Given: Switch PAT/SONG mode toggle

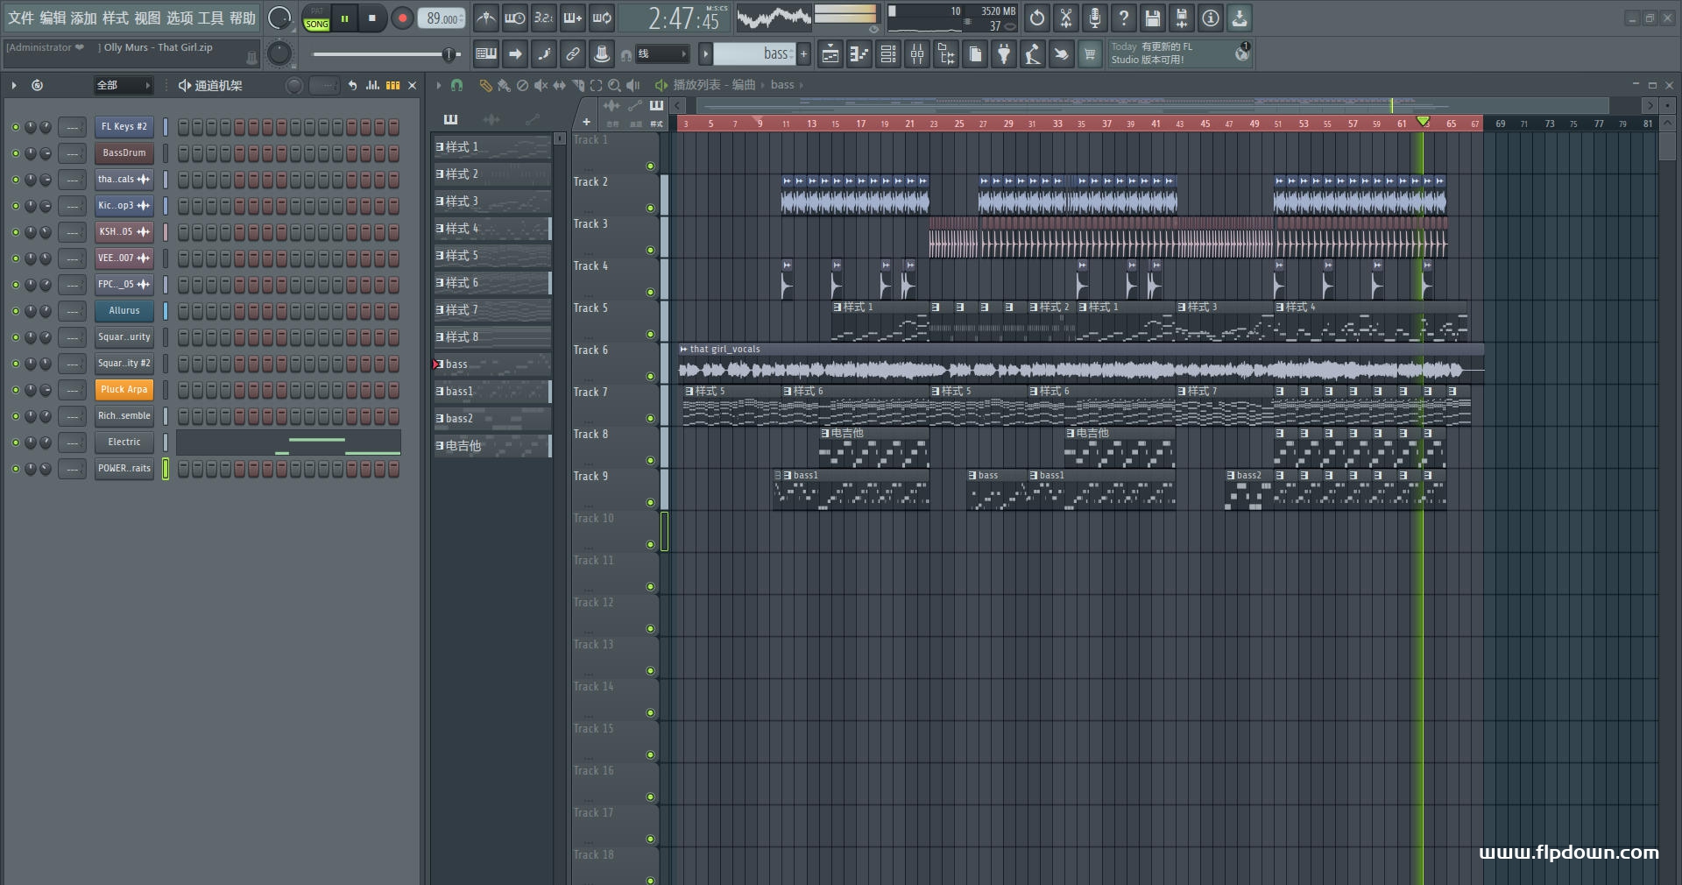Looking at the screenshot, I should (316, 18).
